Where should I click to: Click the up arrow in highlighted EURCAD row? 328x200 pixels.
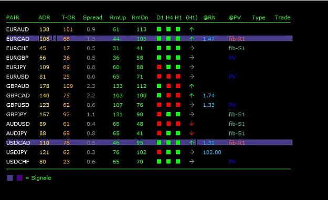(192, 39)
